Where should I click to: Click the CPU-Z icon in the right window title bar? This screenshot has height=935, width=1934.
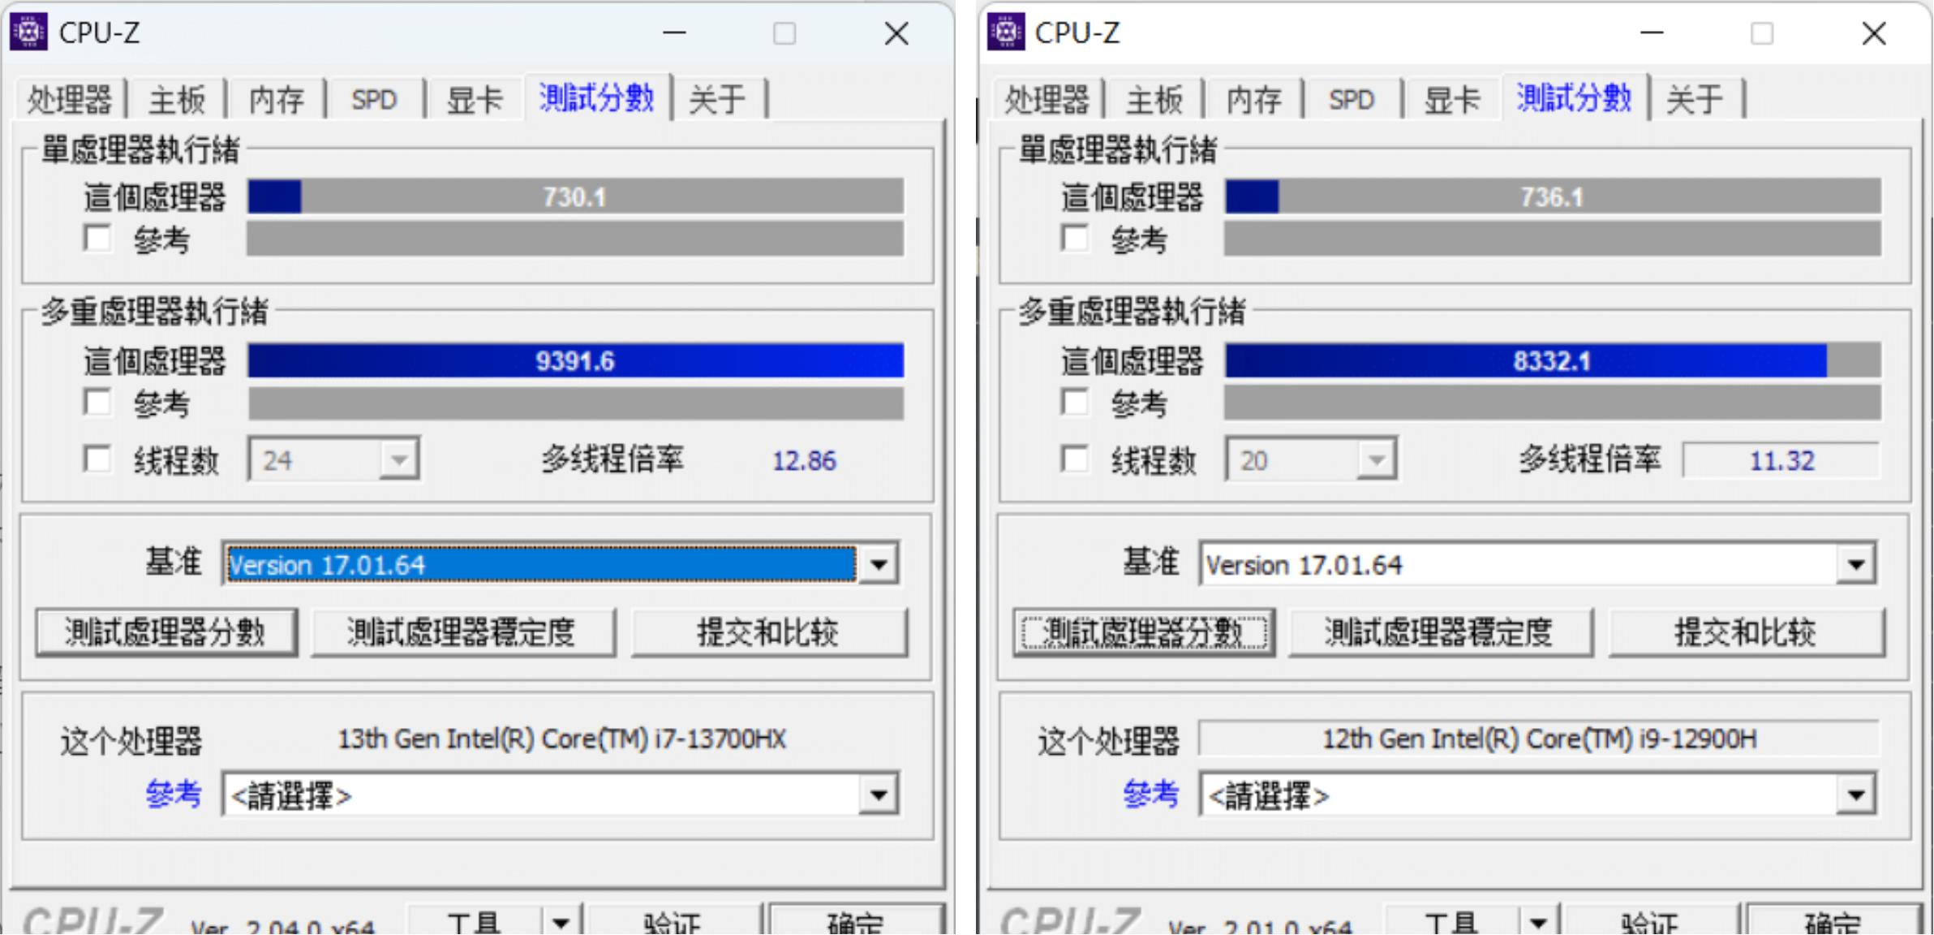tap(1007, 33)
